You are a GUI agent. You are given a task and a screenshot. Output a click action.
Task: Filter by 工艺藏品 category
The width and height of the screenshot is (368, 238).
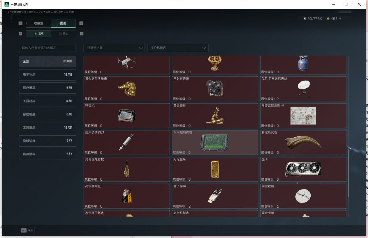47,128
